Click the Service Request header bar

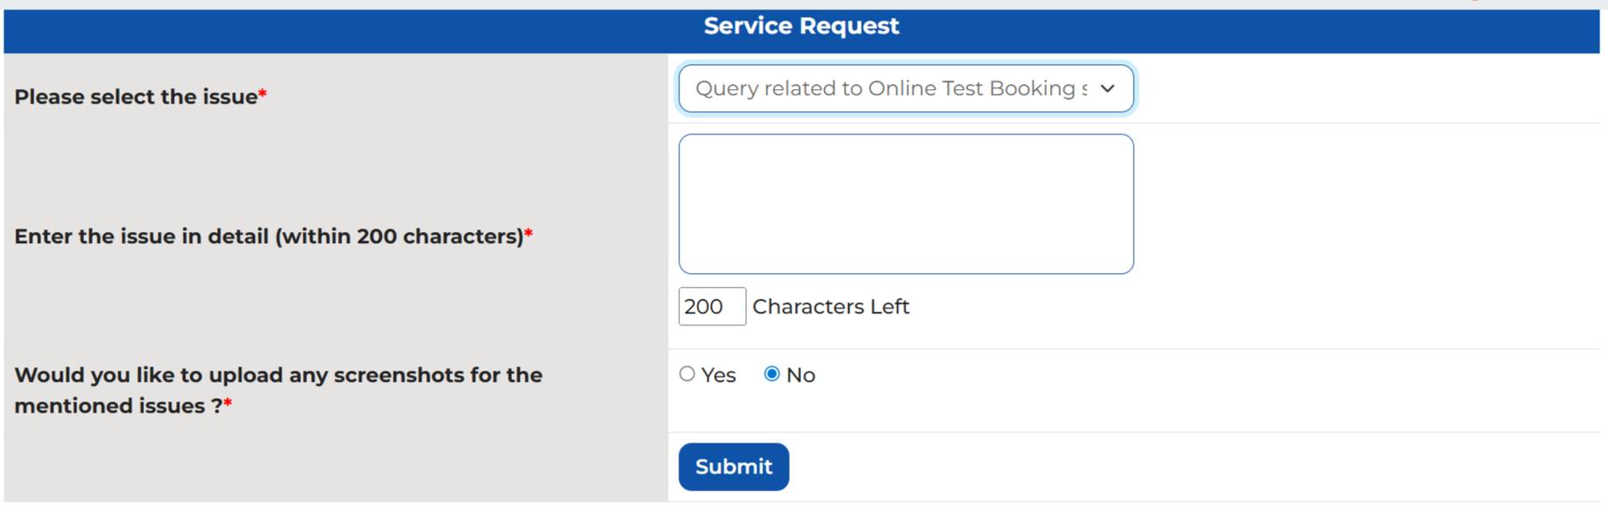[800, 27]
